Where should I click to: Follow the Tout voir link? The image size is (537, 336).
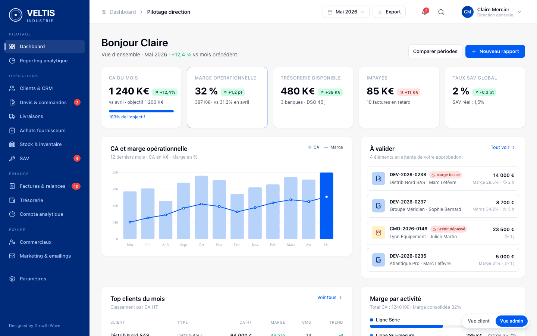click(x=503, y=147)
